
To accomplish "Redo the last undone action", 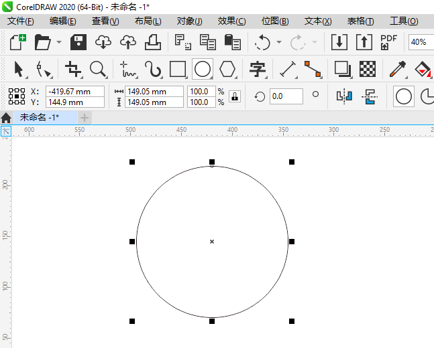I will tap(298, 42).
